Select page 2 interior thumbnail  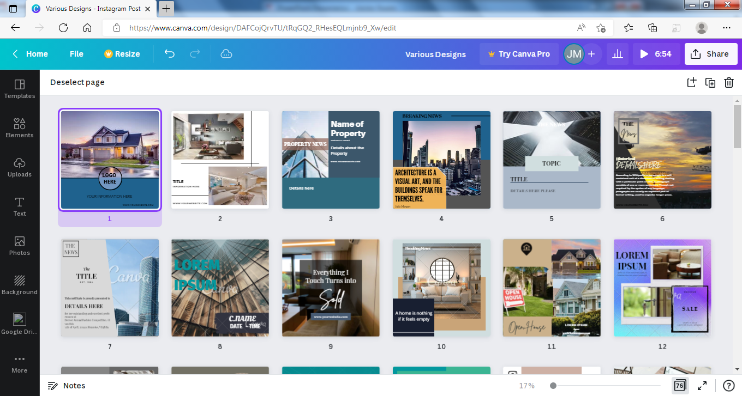click(x=220, y=160)
